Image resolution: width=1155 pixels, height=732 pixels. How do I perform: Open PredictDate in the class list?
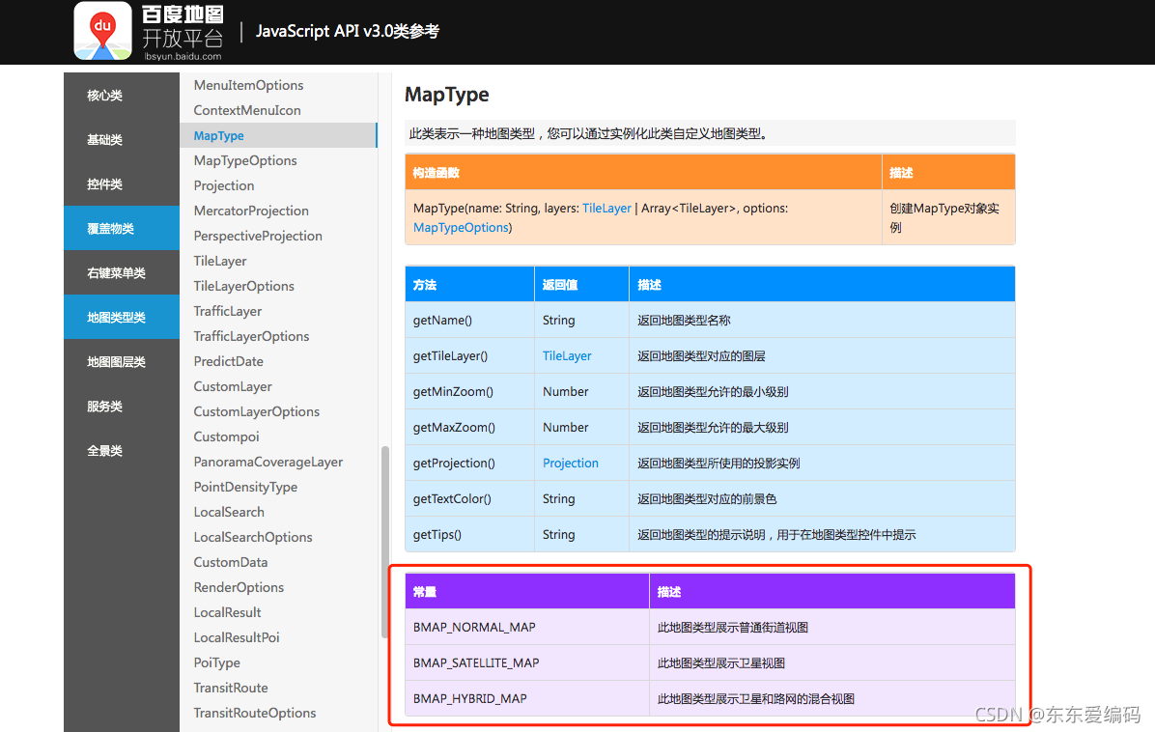(x=228, y=361)
